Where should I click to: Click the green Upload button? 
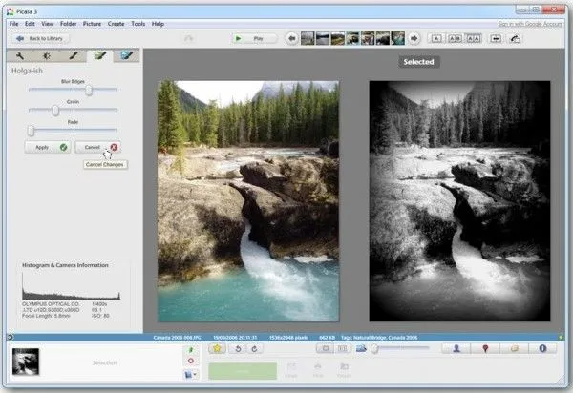click(x=243, y=371)
